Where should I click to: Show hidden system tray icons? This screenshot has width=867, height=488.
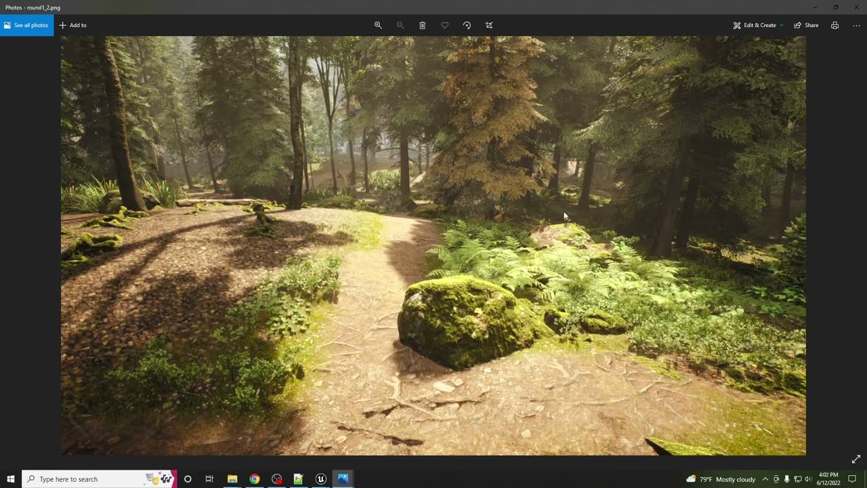[765, 479]
